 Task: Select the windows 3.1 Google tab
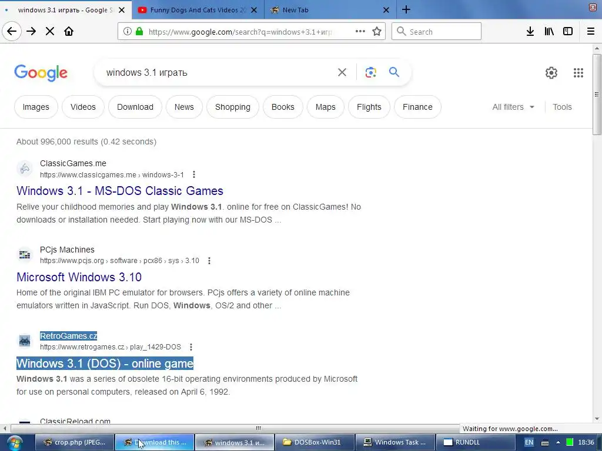pyautogui.click(x=66, y=10)
